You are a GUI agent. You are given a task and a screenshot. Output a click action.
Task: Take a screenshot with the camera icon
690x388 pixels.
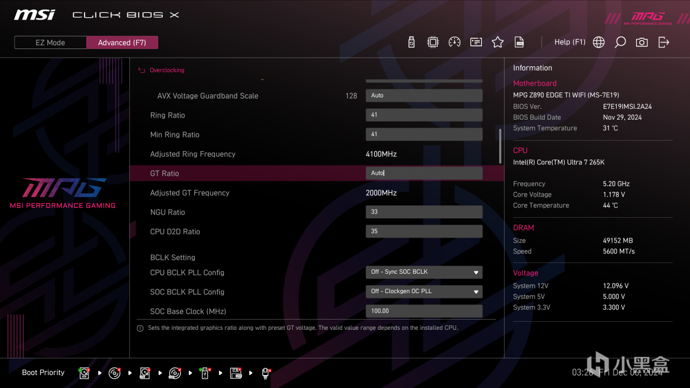tap(641, 42)
